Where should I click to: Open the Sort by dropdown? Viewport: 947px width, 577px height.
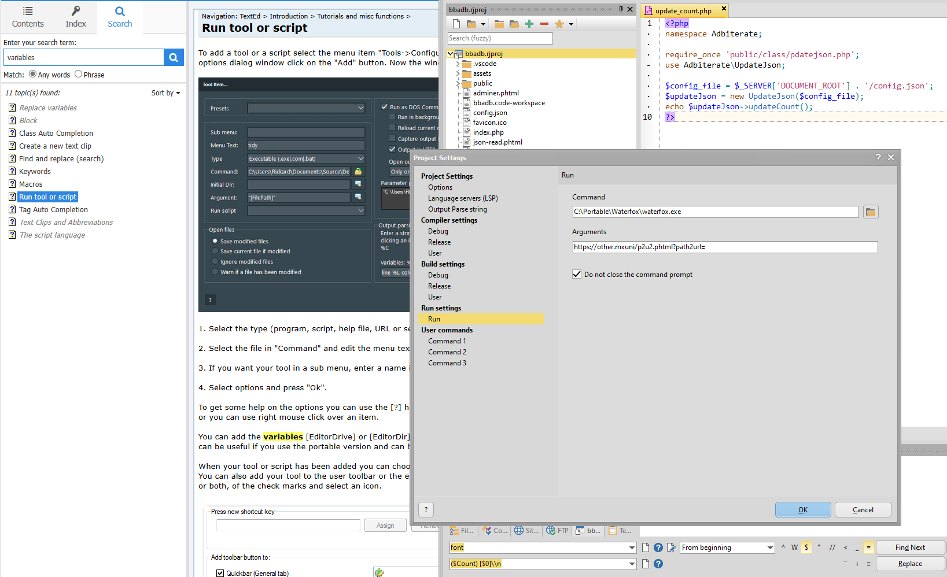coord(166,93)
